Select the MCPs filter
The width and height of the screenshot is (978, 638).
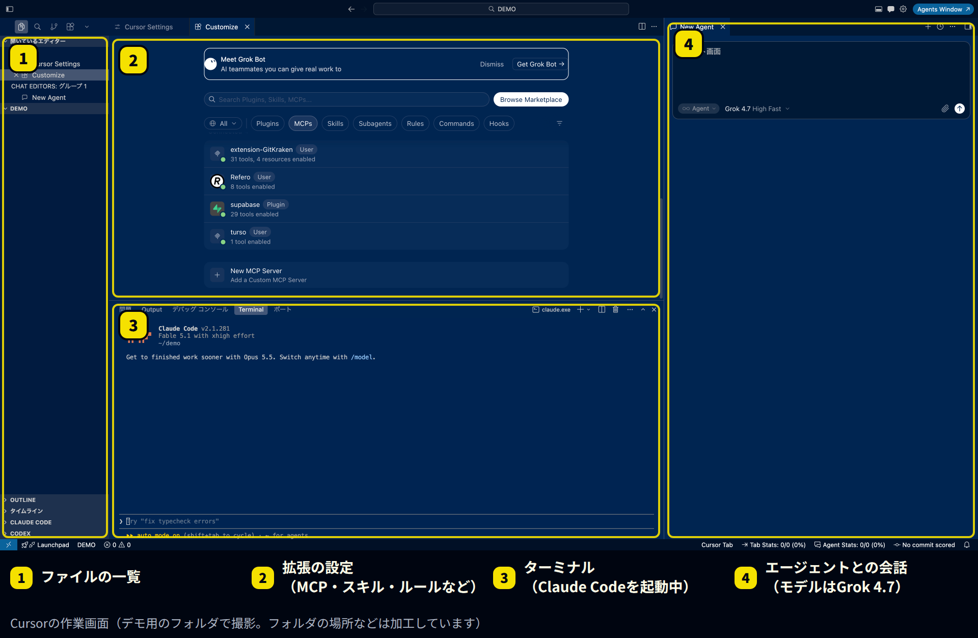coord(303,123)
